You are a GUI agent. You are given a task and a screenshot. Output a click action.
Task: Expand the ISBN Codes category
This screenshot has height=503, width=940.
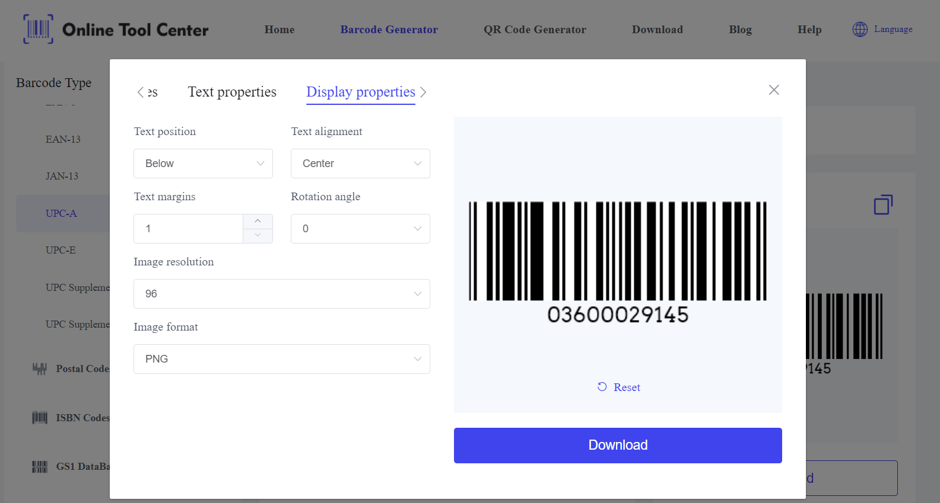click(82, 418)
